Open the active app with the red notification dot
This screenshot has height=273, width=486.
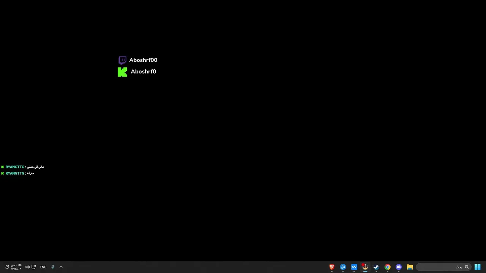365,267
